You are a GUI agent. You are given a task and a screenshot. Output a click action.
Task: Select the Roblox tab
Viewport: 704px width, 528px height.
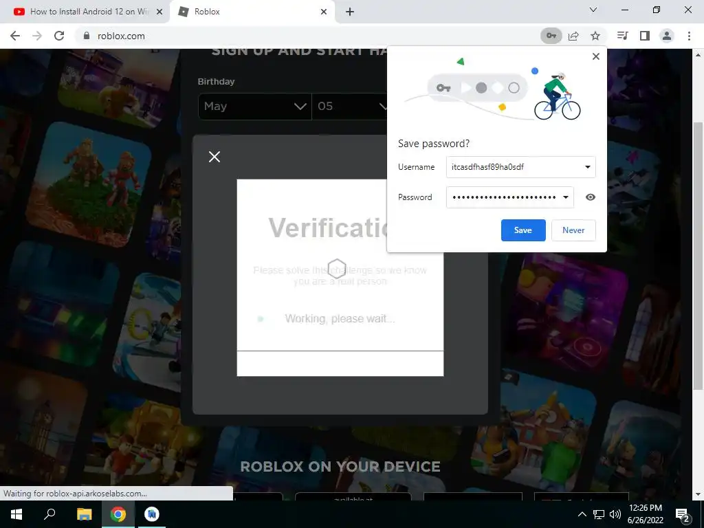252,12
